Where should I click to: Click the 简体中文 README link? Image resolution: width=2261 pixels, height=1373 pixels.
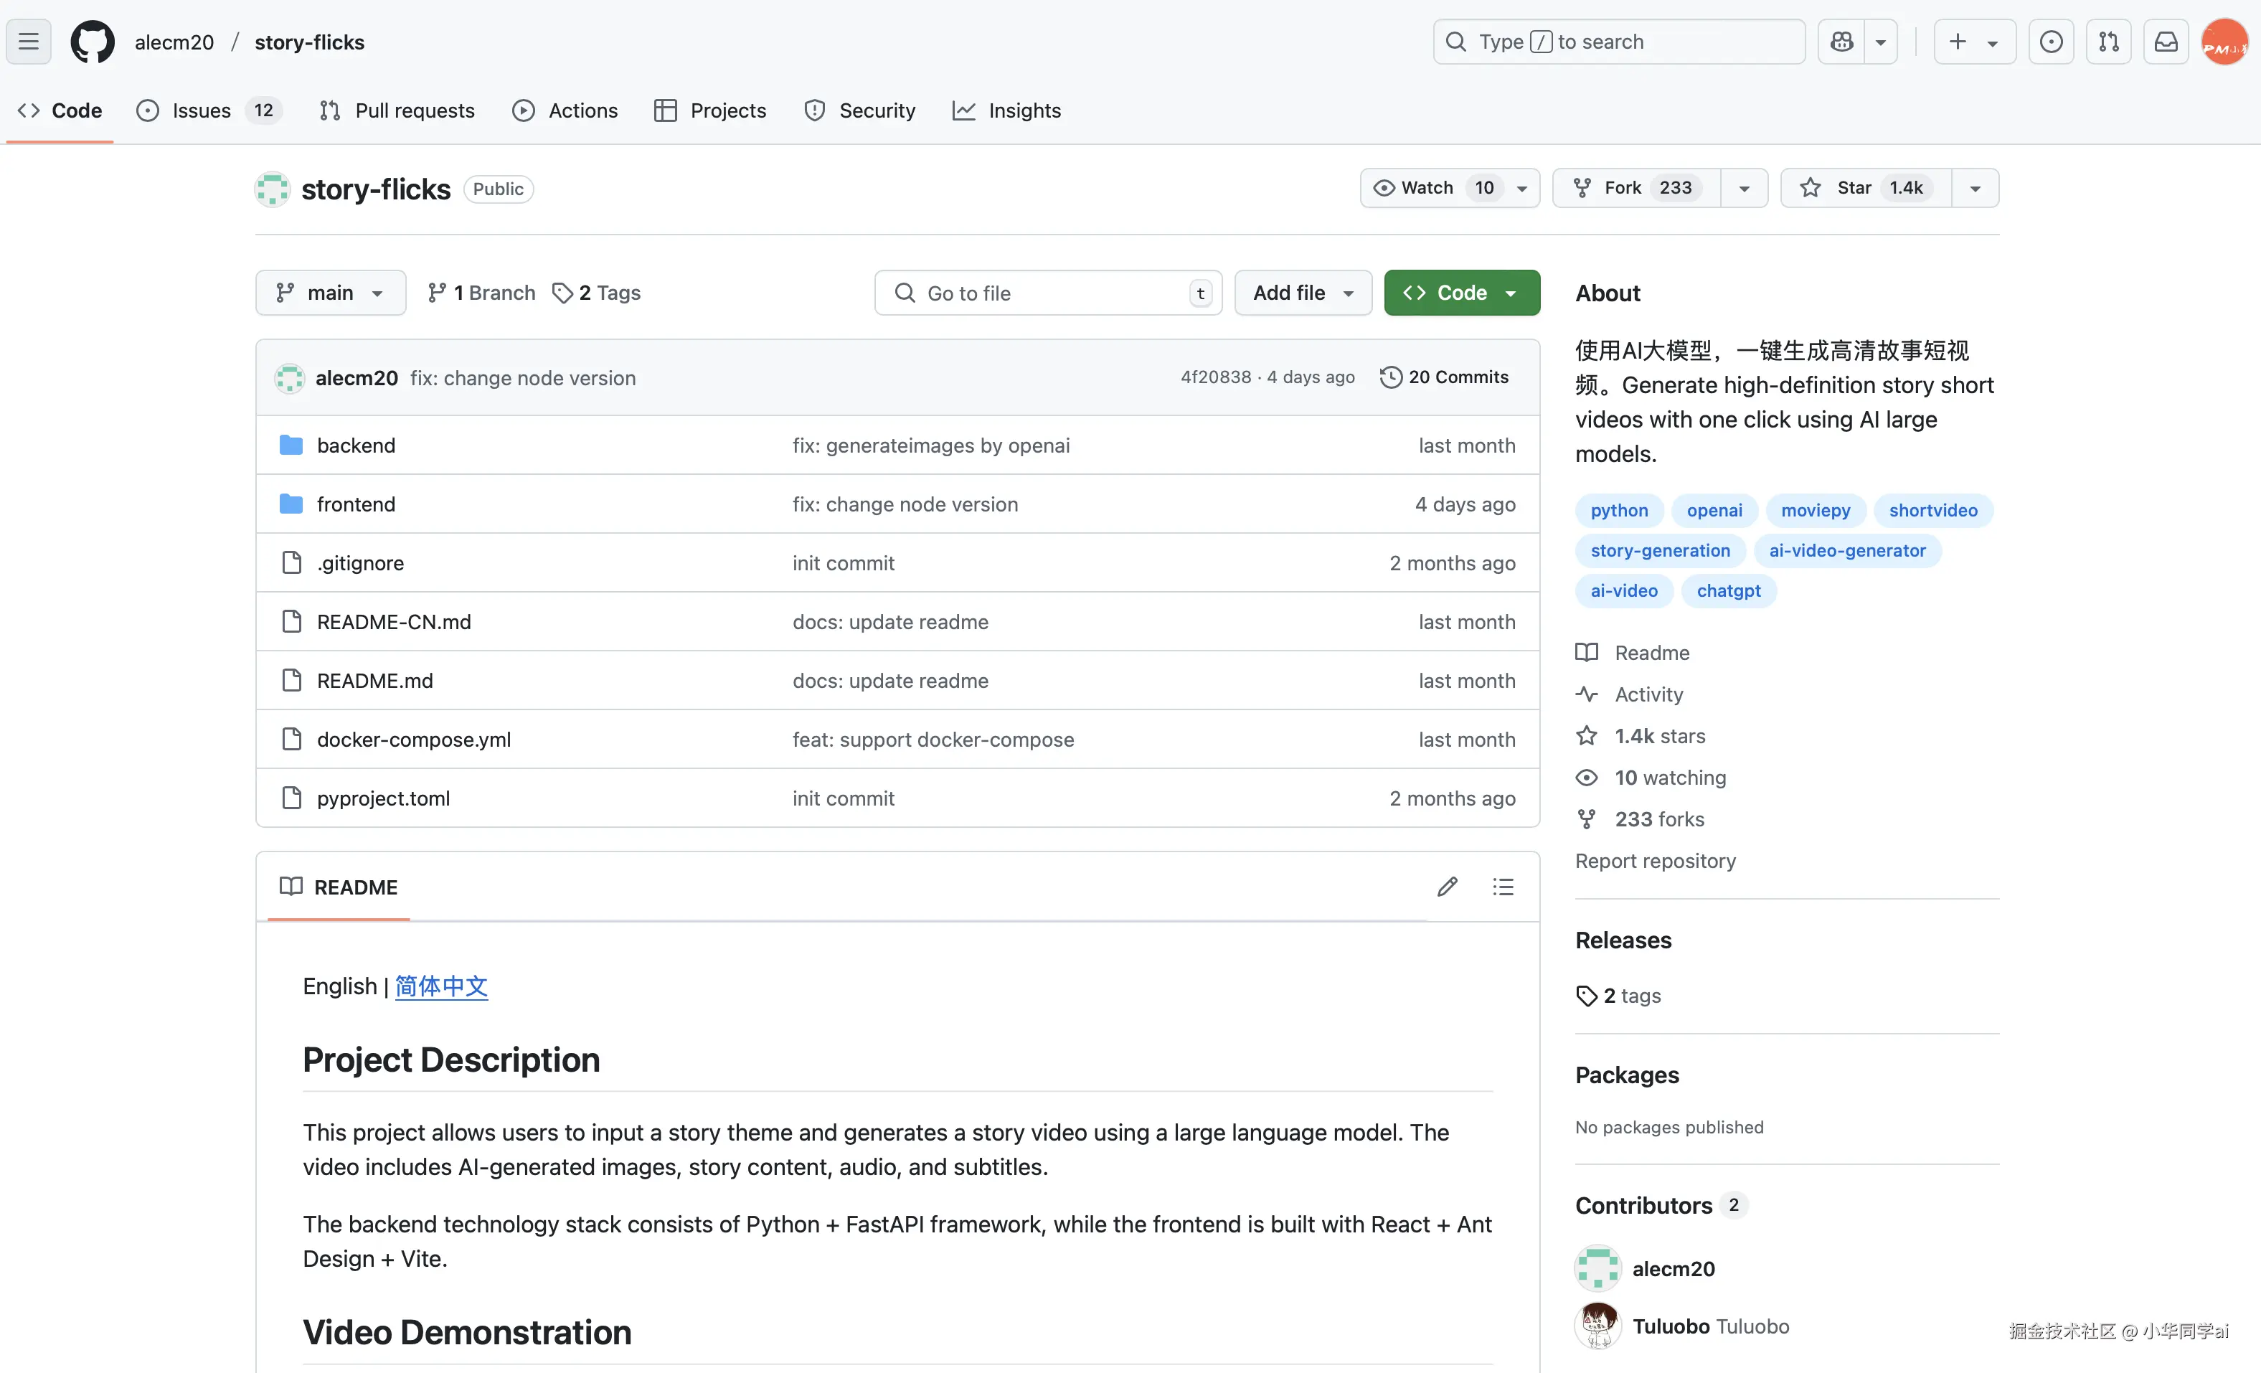[441, 986]
